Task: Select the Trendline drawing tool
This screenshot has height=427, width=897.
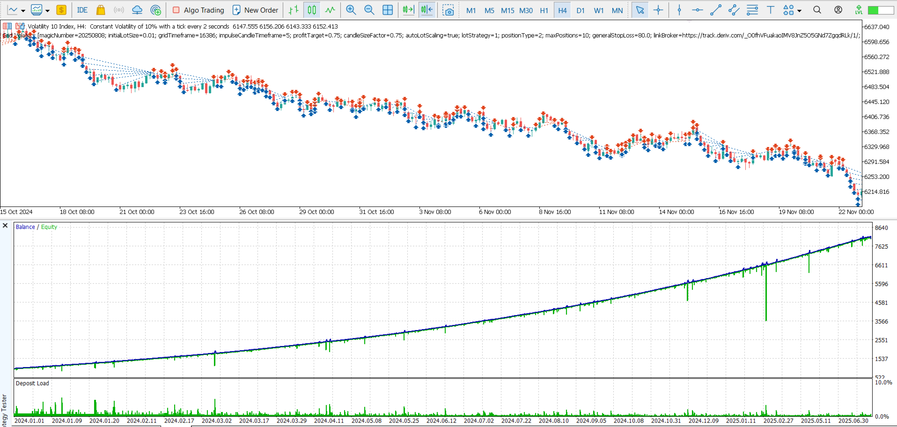Action: tap(716, 9)
